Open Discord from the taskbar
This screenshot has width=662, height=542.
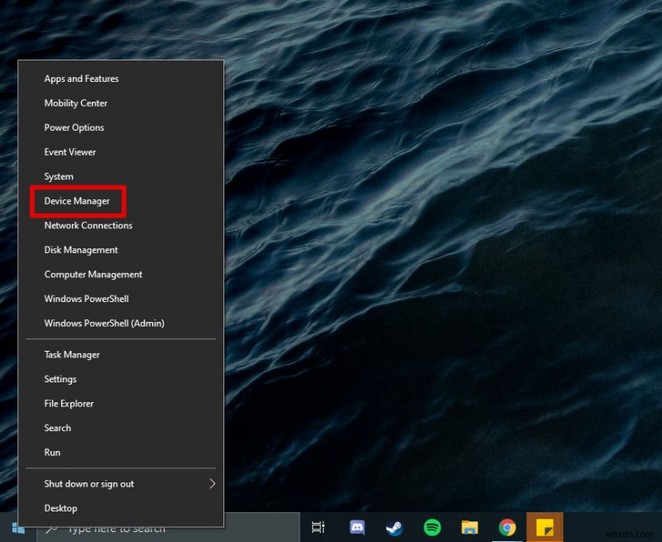(x=357, y=527)
